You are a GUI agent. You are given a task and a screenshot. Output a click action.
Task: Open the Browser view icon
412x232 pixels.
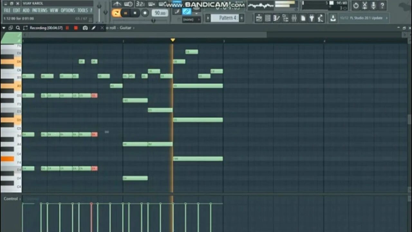coord(286,18)
